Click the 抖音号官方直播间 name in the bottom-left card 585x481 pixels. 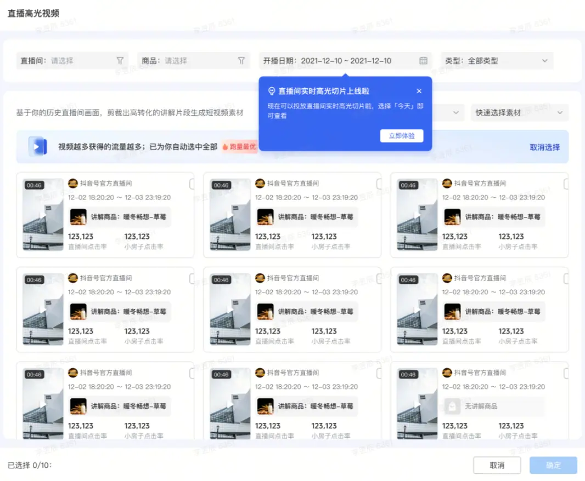[106, 373]
